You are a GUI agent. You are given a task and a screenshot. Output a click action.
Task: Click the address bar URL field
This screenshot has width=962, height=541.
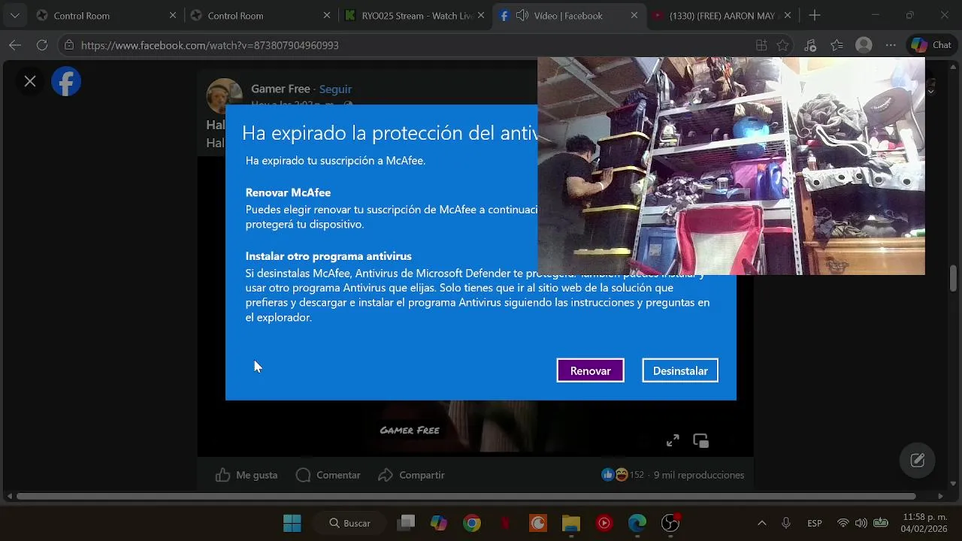406,45
